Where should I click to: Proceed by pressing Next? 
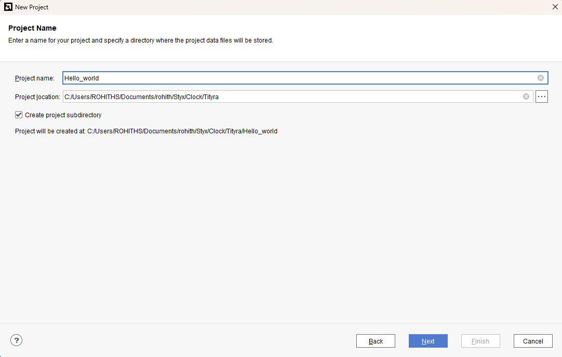tap(428, 341)
